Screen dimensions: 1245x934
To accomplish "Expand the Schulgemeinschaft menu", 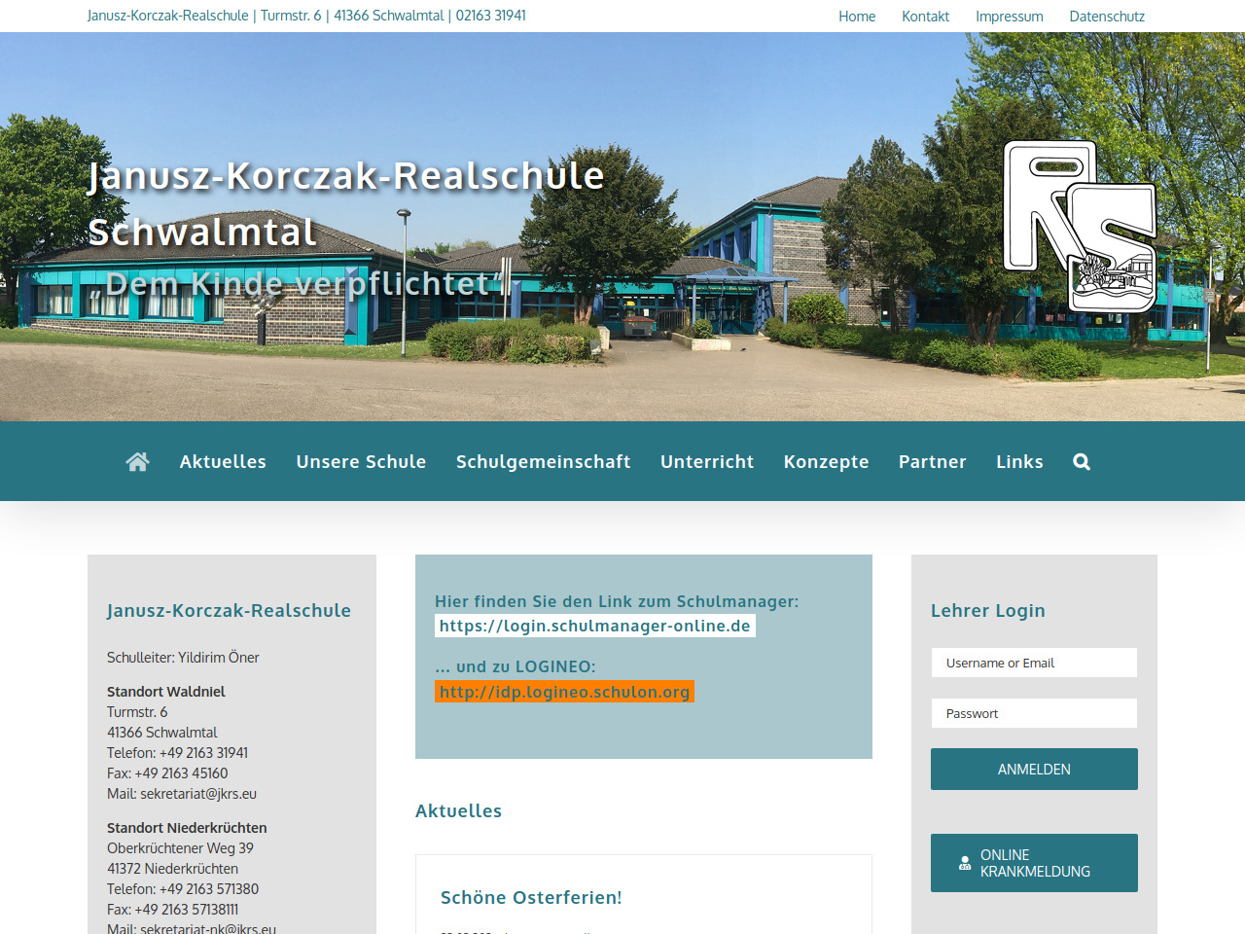I will [543, 462].
